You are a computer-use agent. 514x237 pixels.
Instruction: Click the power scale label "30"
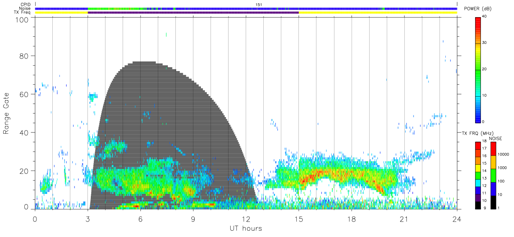tap(484, 43)
